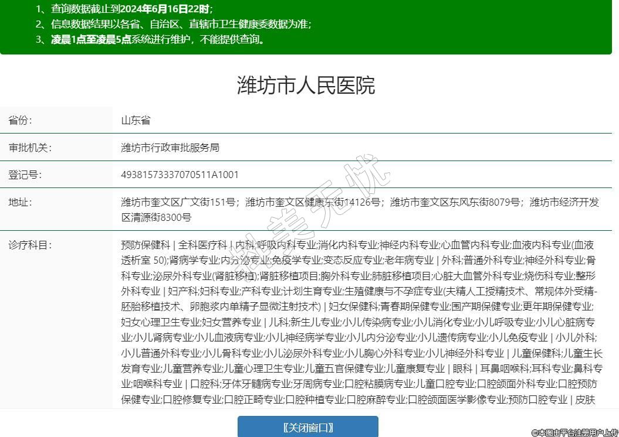Screen dimensions: 619x437
Task: Click 妇女保健科 in the department list
Action: 353,306
